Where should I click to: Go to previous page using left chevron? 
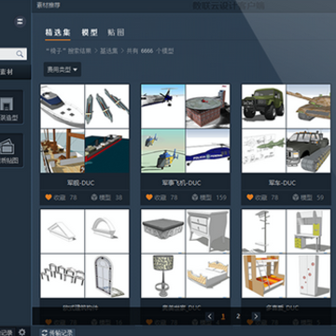[210, 316]
